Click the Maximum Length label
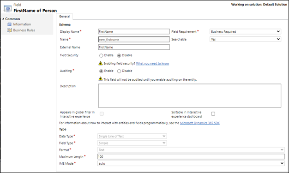The width and height of the screenshot is (289, 173). pyautogui.click(x=71, y=156)
